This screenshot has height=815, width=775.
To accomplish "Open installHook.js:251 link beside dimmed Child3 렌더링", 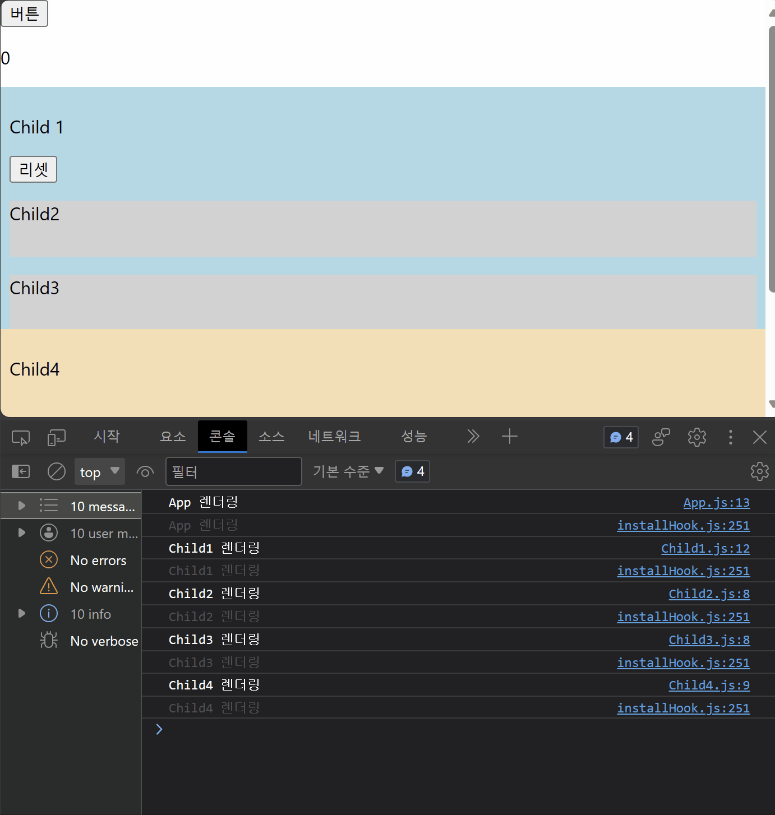I will tap(683, 663).
